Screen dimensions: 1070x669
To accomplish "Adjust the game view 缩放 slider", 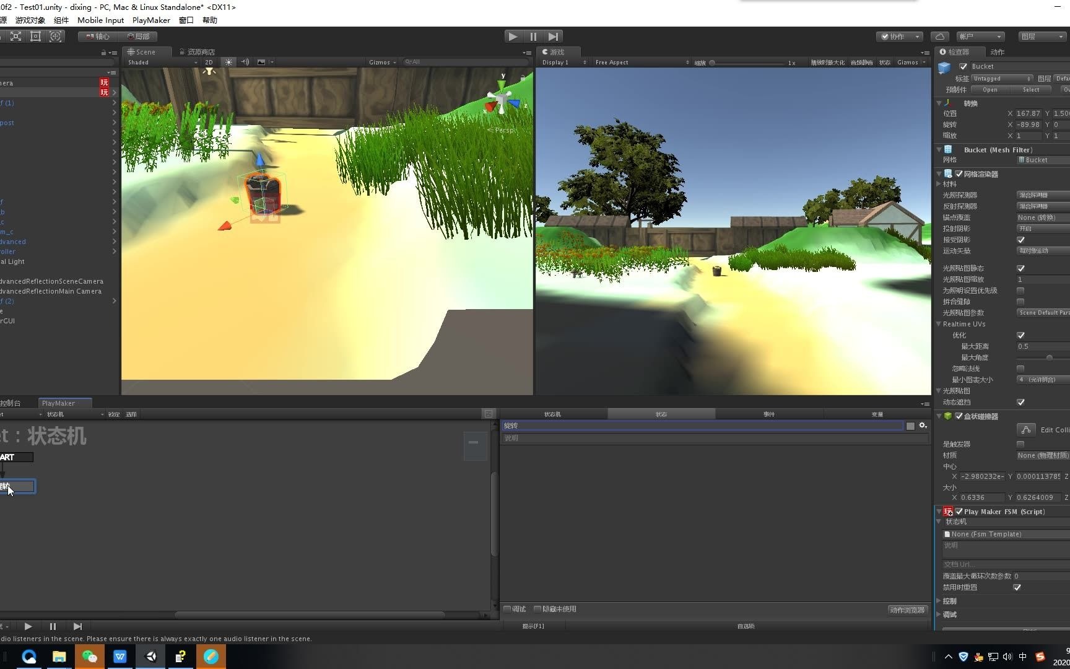I will (747, 63).
